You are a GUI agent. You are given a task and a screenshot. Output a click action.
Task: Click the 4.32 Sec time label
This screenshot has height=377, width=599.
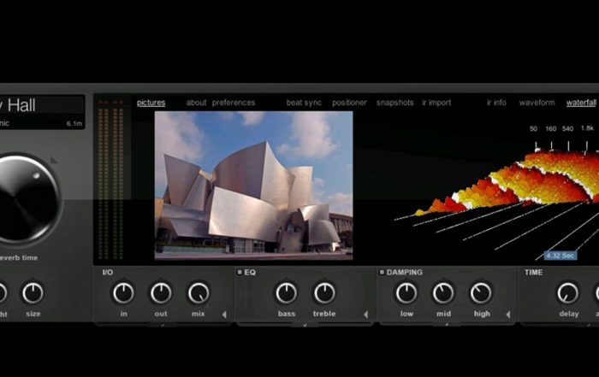point(560,256)
